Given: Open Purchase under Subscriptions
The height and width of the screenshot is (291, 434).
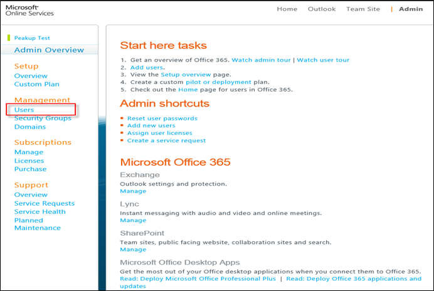Looking at the screenshot, I should (x=31, y=169).
